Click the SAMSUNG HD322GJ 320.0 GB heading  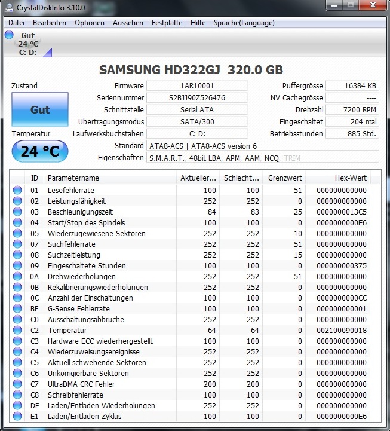191,69
